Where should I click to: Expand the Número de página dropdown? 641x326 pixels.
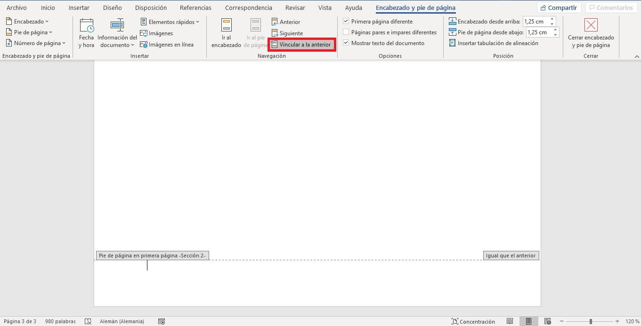click(x=36, y=43)
